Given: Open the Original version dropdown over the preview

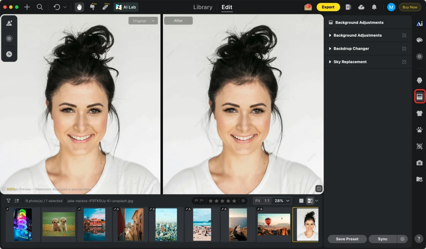Looking at the screenshot, I should [x=143, y=21].
